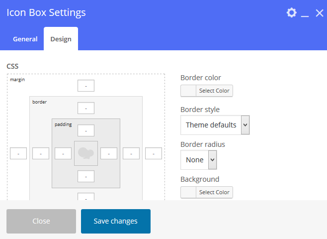Click the margin right input field
The height and width of the screenshot is (239, 327).
point(154,153)
